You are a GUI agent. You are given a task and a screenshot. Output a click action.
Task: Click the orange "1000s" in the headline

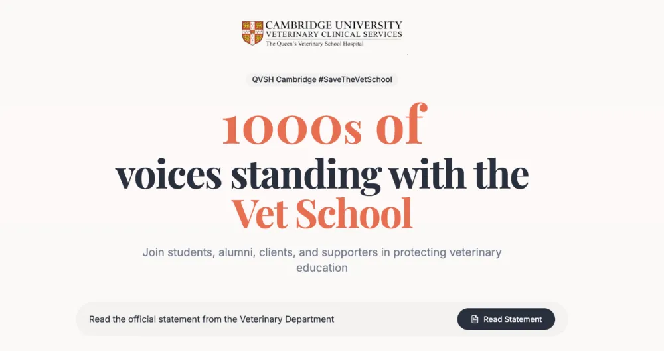click(x=292, y=128)
